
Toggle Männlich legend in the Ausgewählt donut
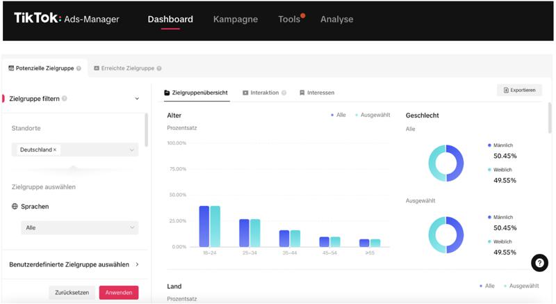tap(500, 217)
